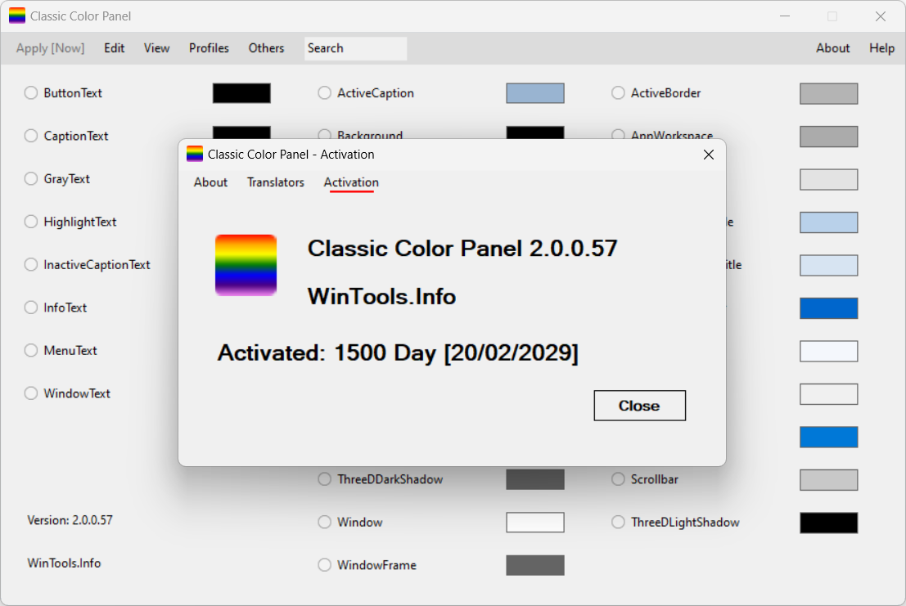906x606 pixels.
Task: Open the white Window color swatch
Action: click(535, 523)
